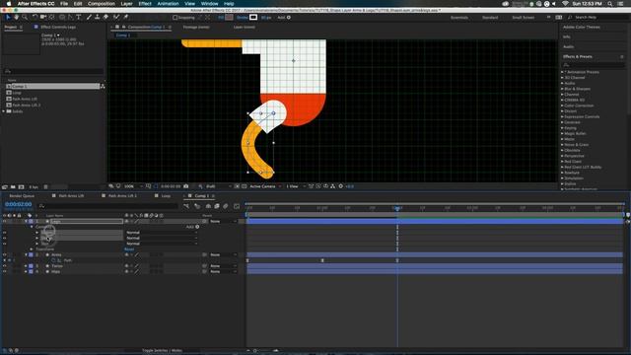Viewport: 631px width, 355px height.
Task: Switch to the Render Queue tab
Action: coord(22,196)
